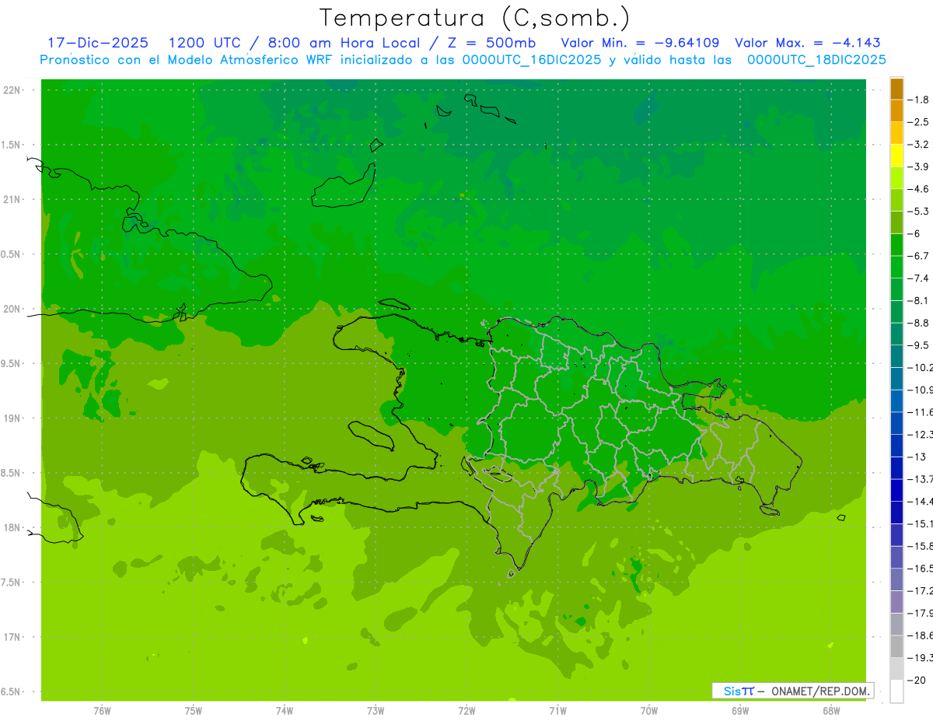Click the "73W" longitude label
Image resolution: width=933 pixels, height=721 pixels.
pos(376,711)
